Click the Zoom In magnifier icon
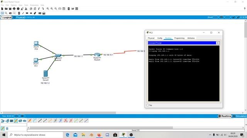Image resolution: width=247 pixels, height=138 pixels. (48, 9)
